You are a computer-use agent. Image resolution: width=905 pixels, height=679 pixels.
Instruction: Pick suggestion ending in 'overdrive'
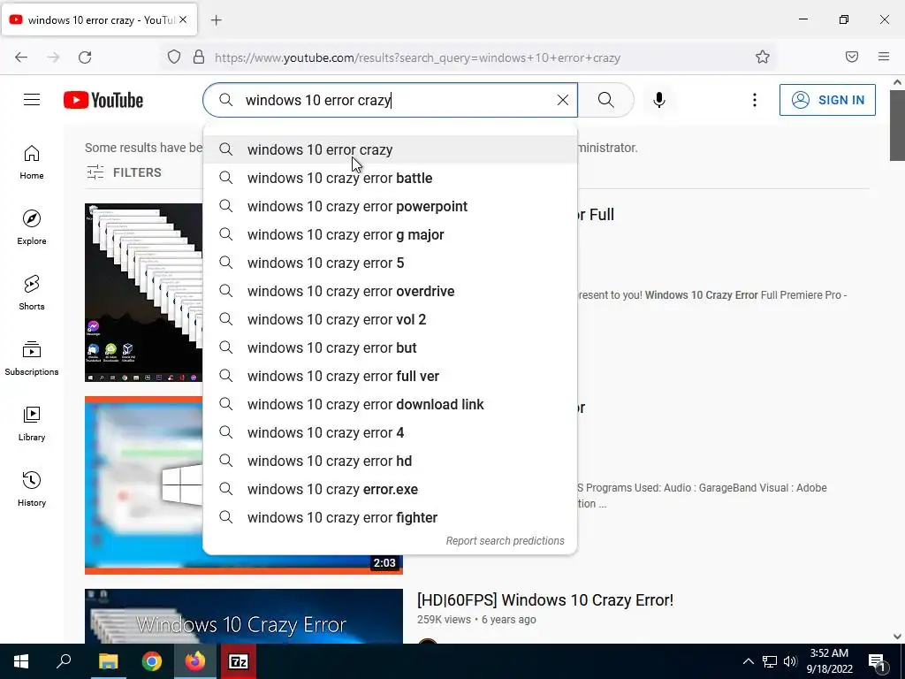coord(390,291)
